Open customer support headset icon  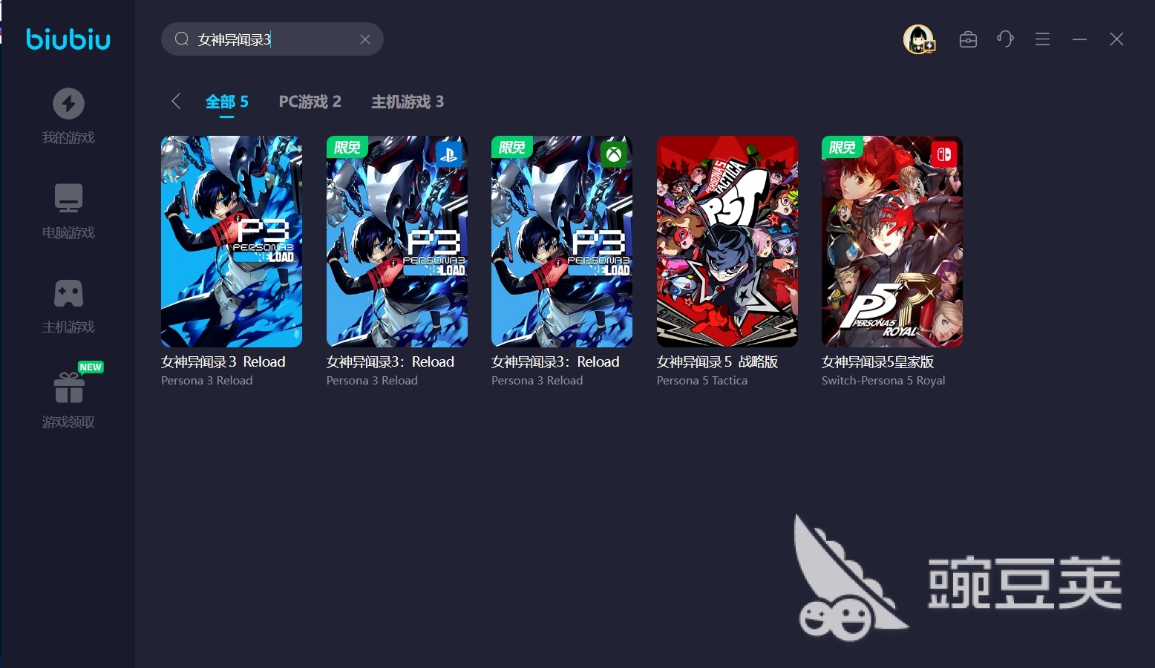point(1005,39)
